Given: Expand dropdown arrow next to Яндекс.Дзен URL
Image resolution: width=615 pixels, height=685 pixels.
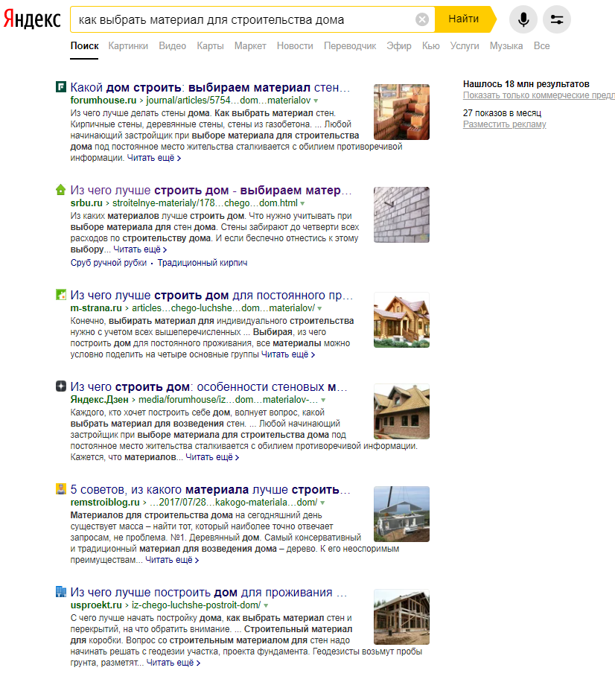Looking at the screenshot, I should pos(323,400).
